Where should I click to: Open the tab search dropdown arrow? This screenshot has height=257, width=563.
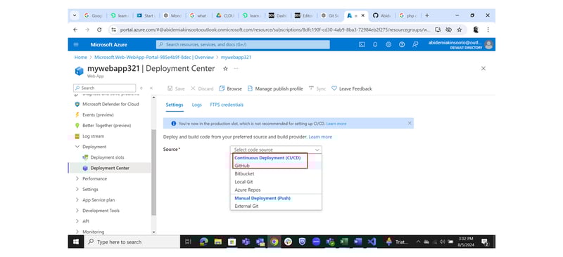(75, 15)
